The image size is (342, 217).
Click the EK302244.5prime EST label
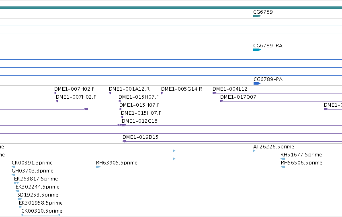click(37, 187)
